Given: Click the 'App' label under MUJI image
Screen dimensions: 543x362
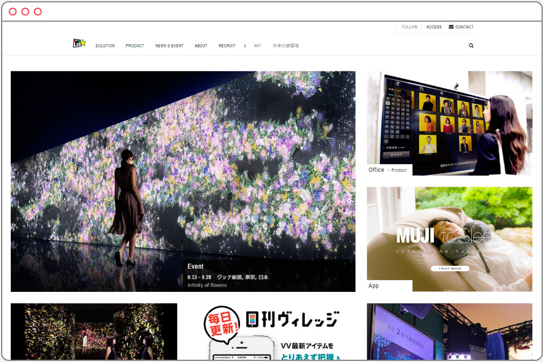Looking at the screenshot, I should 373,286.
